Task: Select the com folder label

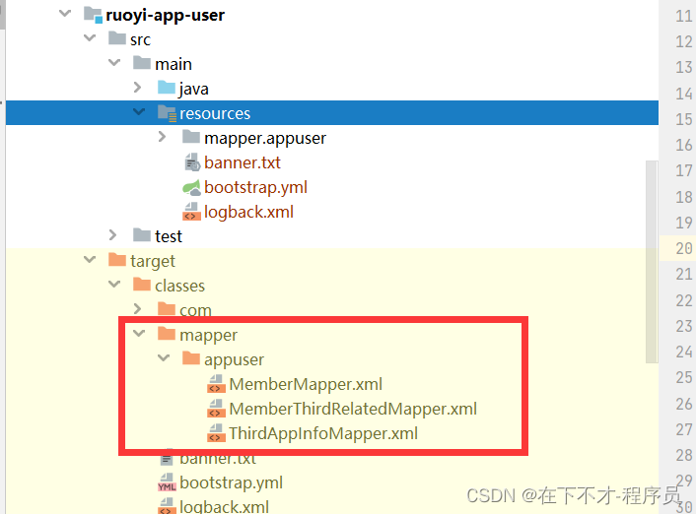Action: click(195, 310)
